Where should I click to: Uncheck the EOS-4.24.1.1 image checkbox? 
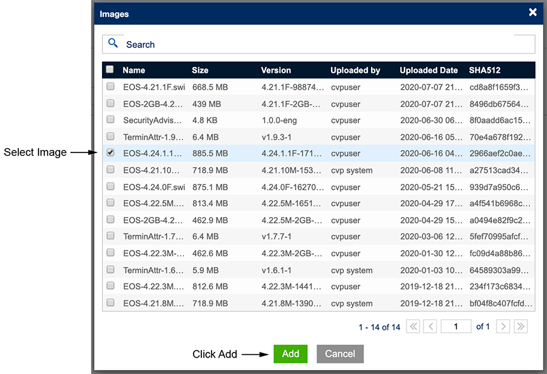coord(111,153)
